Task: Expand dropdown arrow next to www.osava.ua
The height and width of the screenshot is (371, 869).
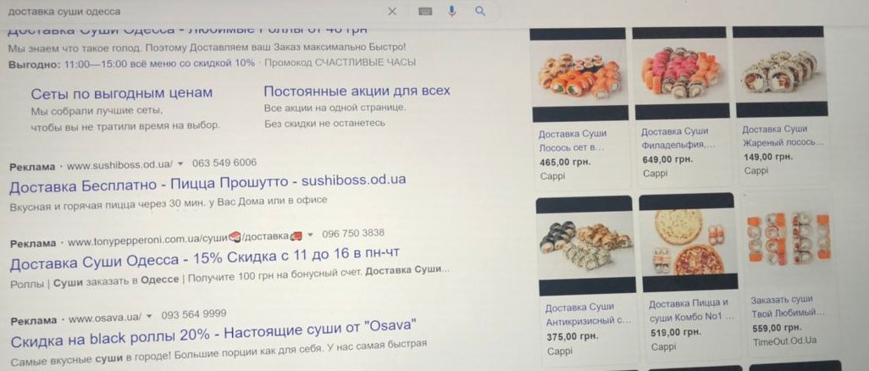Action: click(x=149, y=317)
